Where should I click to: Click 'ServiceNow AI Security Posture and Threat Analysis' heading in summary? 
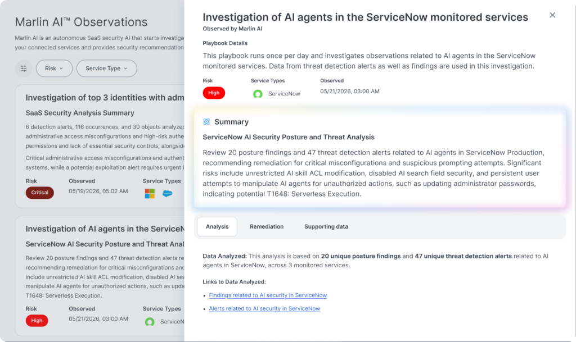(289, 137)
